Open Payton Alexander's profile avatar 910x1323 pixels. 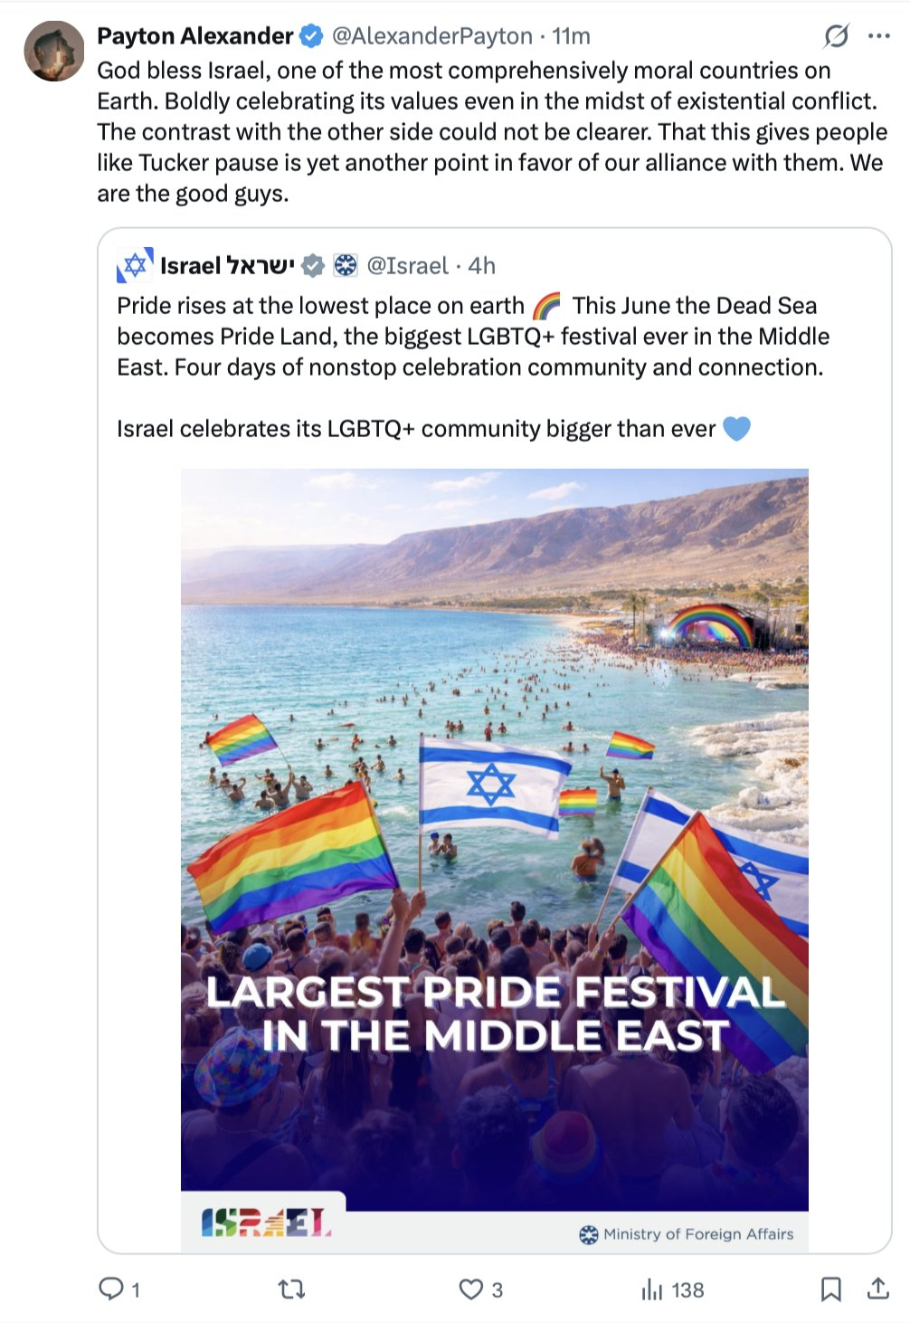(x=54, y=51)
